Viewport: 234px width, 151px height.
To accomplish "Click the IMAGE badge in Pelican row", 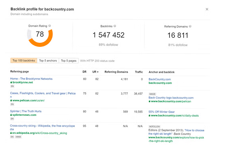I will [x=152, y=94].
